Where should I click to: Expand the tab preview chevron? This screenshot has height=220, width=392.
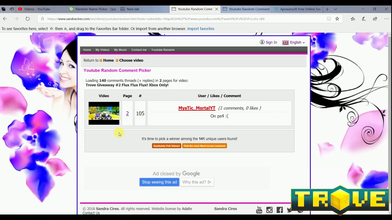335,9
